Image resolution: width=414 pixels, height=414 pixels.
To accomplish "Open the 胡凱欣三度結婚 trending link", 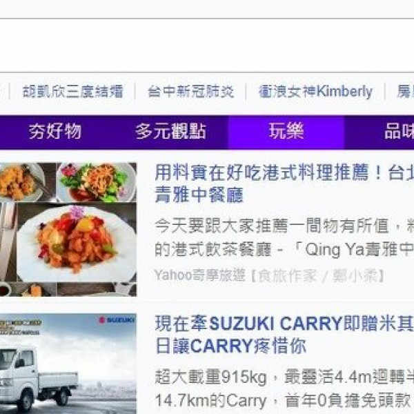I will tap(73, 91).
